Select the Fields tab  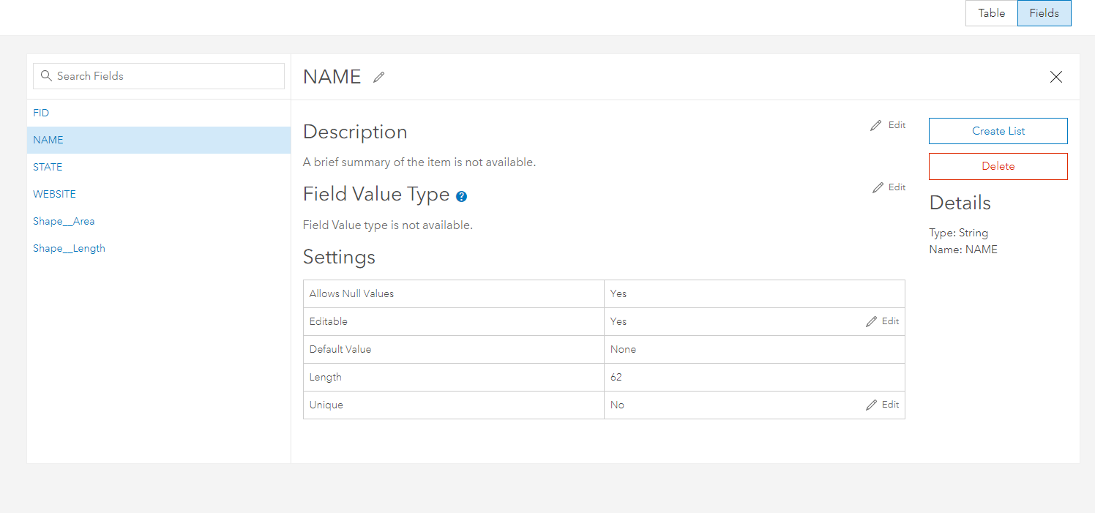[x=1044, y=13]
